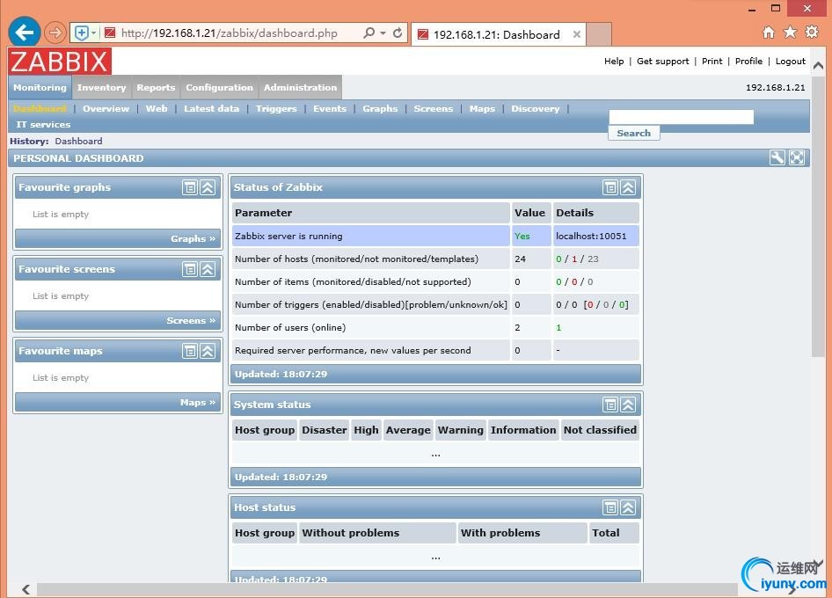Screen dimensions: 832x598
Task: Click the browser back arrow button
Action: pyautogui.click(x=25, y=33)
